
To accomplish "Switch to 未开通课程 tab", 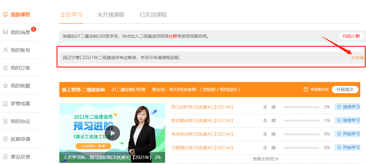I will point(111,15).
